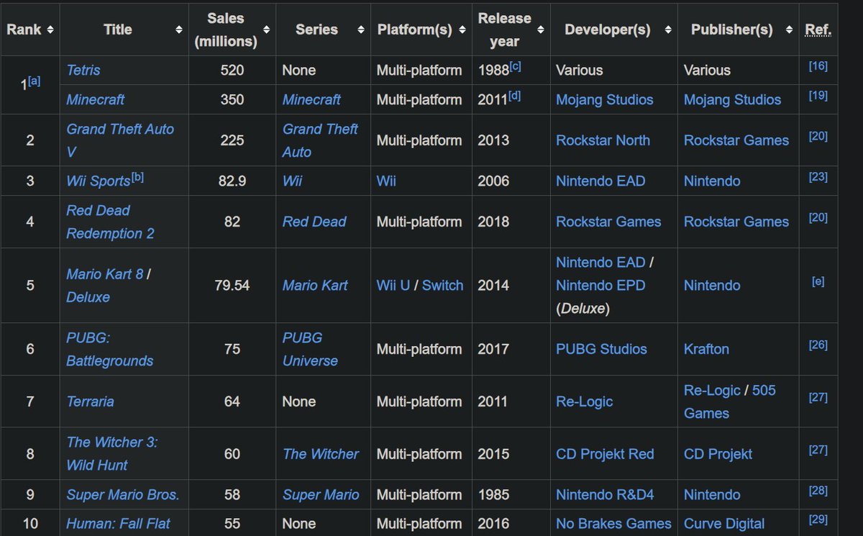The width and height of the screenshot is (863, 536).
Task: Open Minecraft title link
Action: (96, 99)
